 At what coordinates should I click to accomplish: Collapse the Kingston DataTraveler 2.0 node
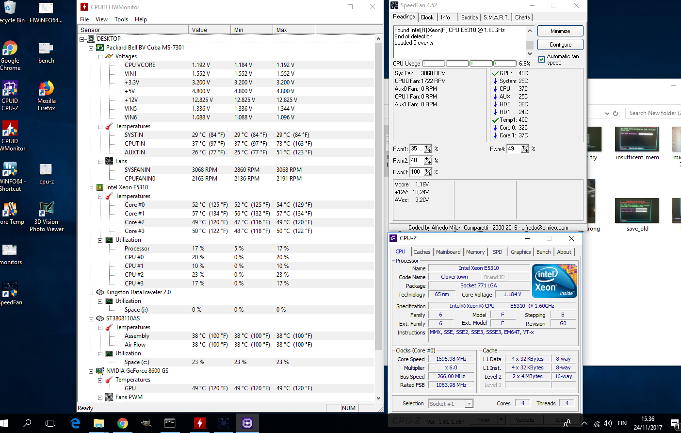91,292
